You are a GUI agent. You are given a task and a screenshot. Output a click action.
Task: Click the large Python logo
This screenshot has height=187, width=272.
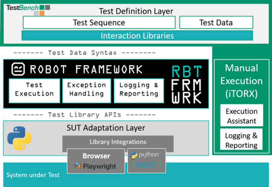pyautogui.click(x=19, y=138)
